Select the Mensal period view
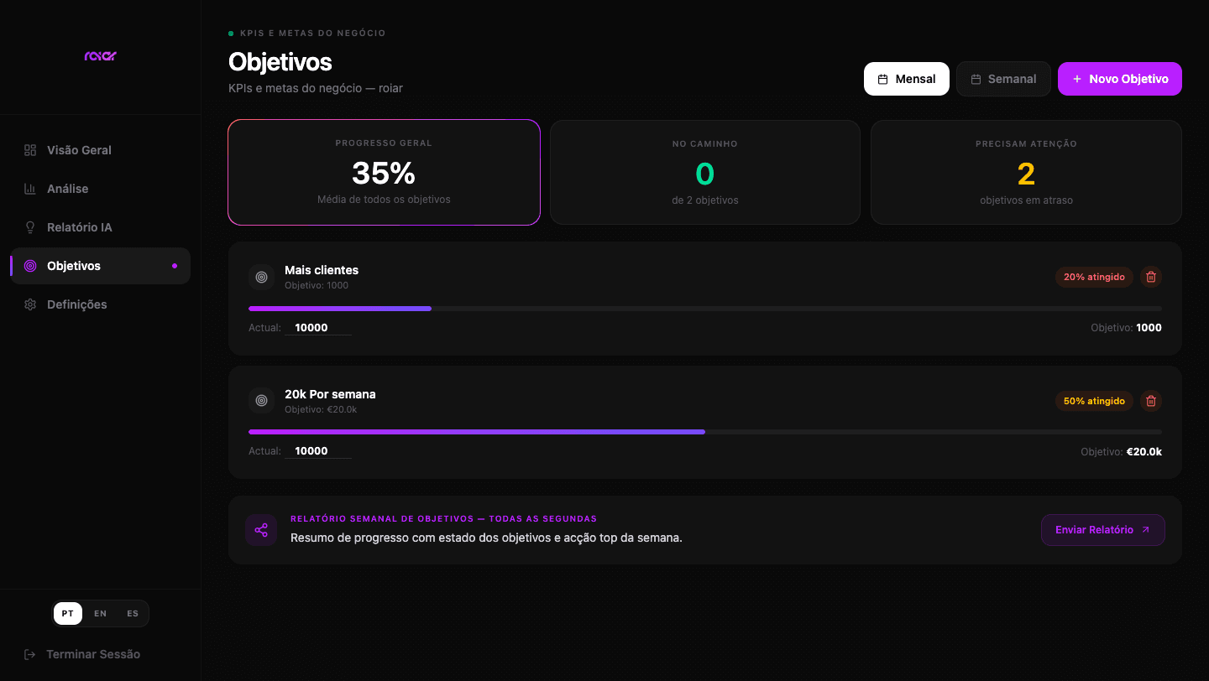Viewport: 1209px width, 681px height. tap(907, 79)
